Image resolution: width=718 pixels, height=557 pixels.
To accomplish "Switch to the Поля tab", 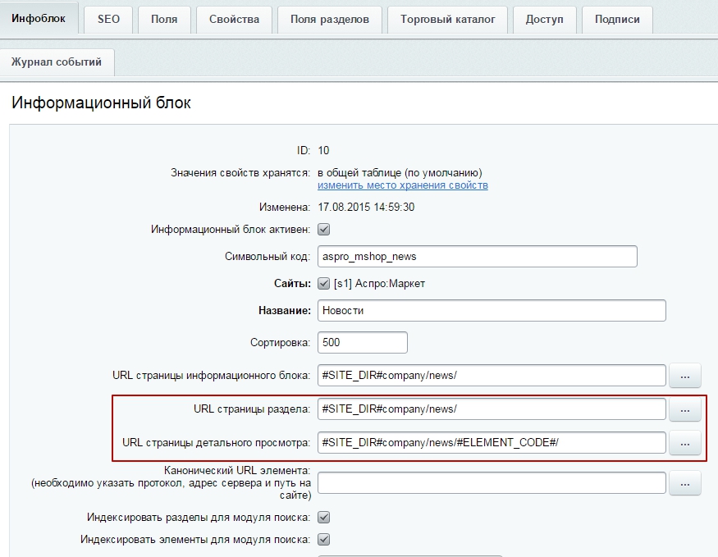I will point(164,19).
